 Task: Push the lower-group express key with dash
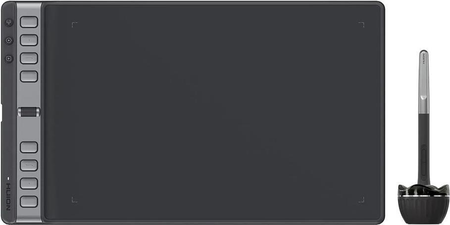[29, 165]
